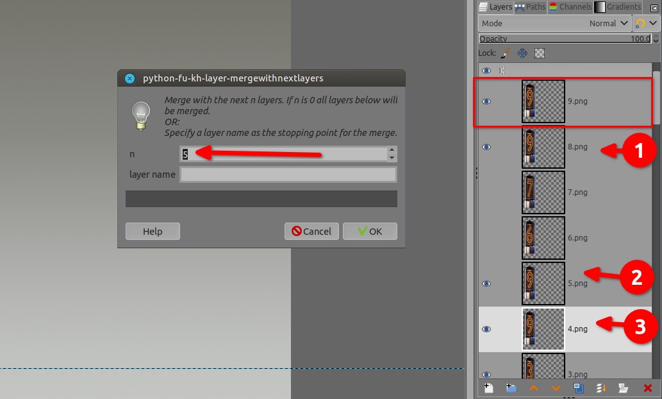662x399 pixels.
Task: Cancel the merge dialog
Action: [x=311, y=231]
